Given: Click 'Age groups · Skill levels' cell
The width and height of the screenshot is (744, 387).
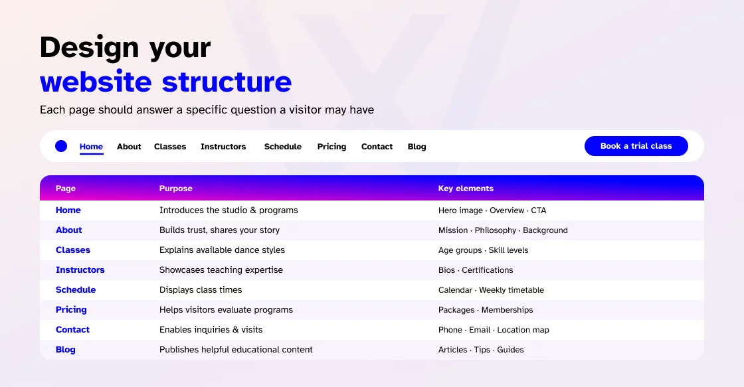Looking at the screenshot, I should pyautogui.click(x=483, y=250).
